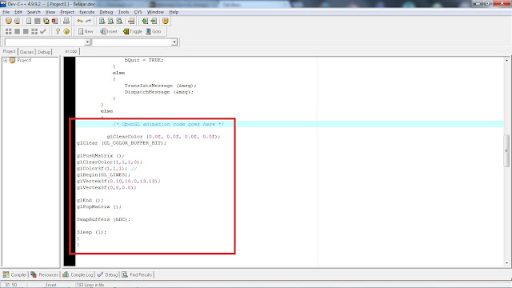Click the Debug checkmark icon
Screen dimensions: 512x288
coord(42,31)
